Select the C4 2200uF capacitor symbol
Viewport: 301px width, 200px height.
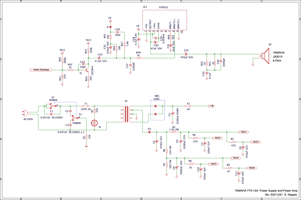(x=173, y=111)
